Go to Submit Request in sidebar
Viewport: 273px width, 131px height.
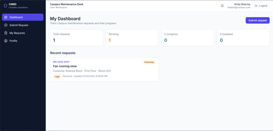pos(23,25)
